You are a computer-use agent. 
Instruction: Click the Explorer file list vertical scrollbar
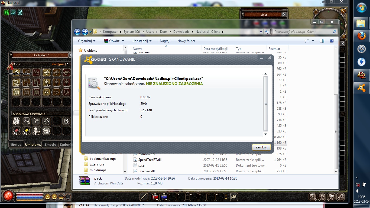tap(336, 131)
